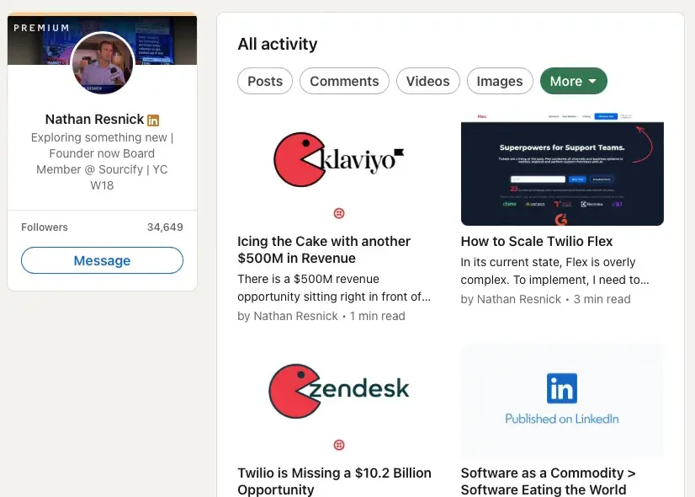The image size is (695, 497).
Task: Open "Software as a Commodity" article title
Action: coord(548,481)
